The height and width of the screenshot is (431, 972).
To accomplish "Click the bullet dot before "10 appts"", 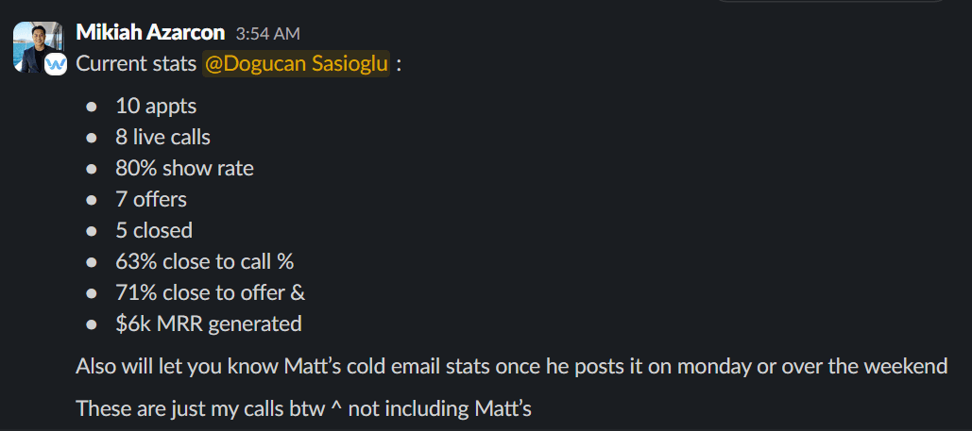I will [92, 107].
